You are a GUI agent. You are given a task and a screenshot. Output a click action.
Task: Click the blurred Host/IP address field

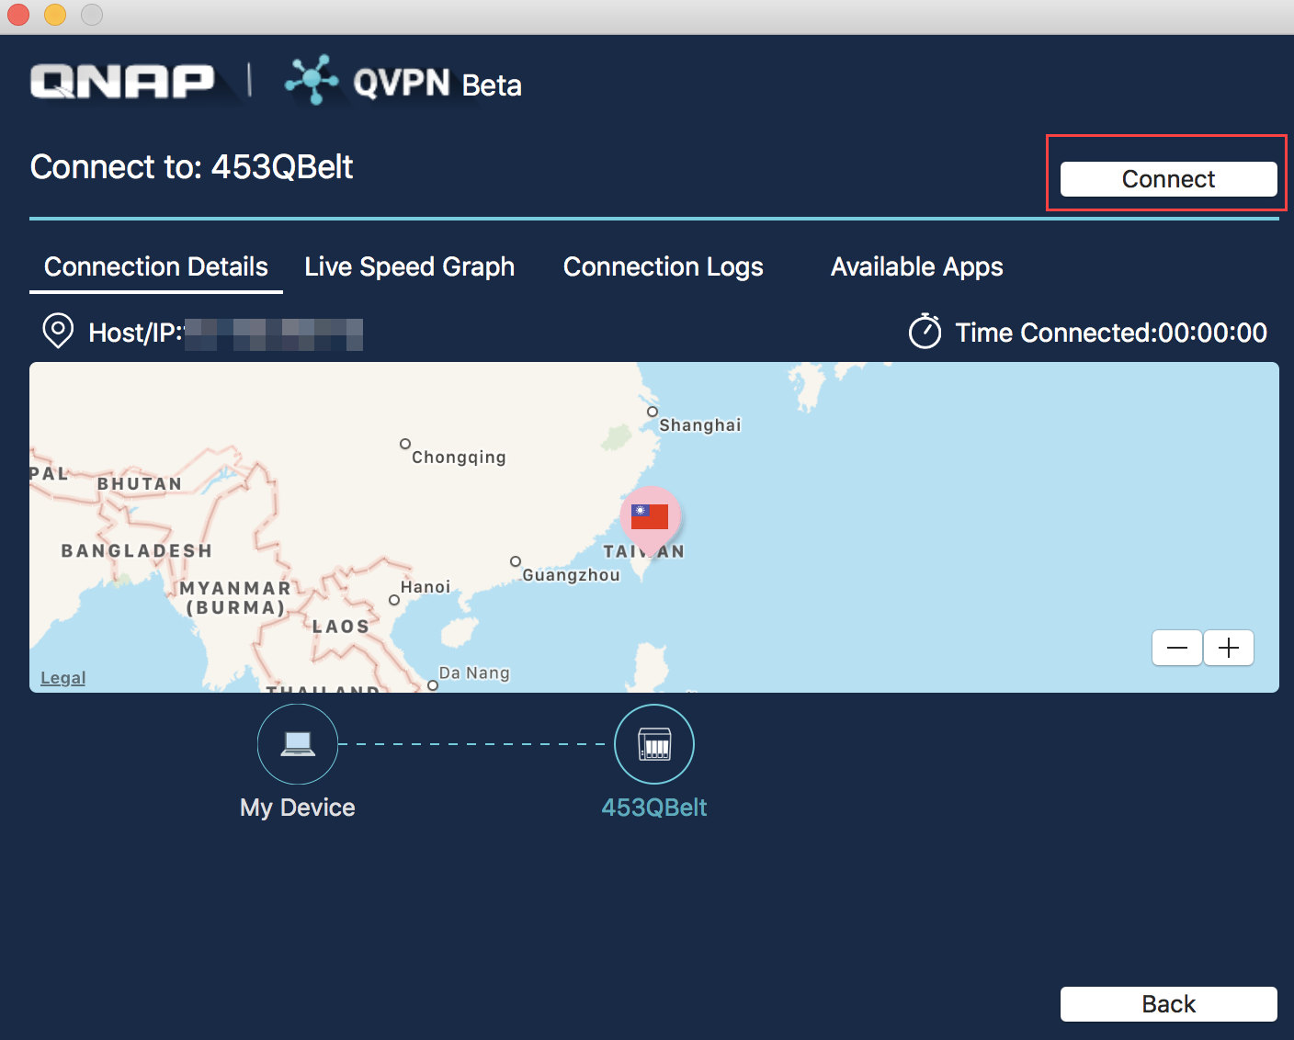pos(273,333)
